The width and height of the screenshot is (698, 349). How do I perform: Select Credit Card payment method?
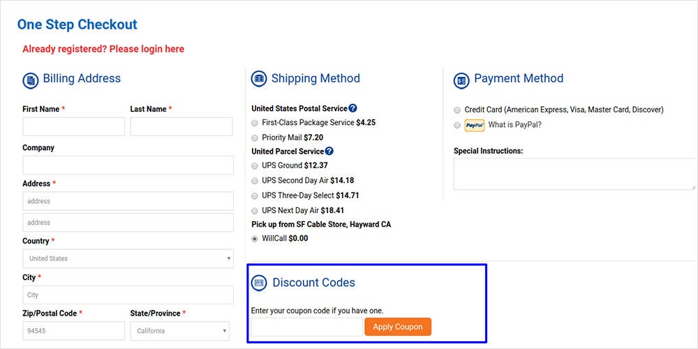tap(457, 110)
